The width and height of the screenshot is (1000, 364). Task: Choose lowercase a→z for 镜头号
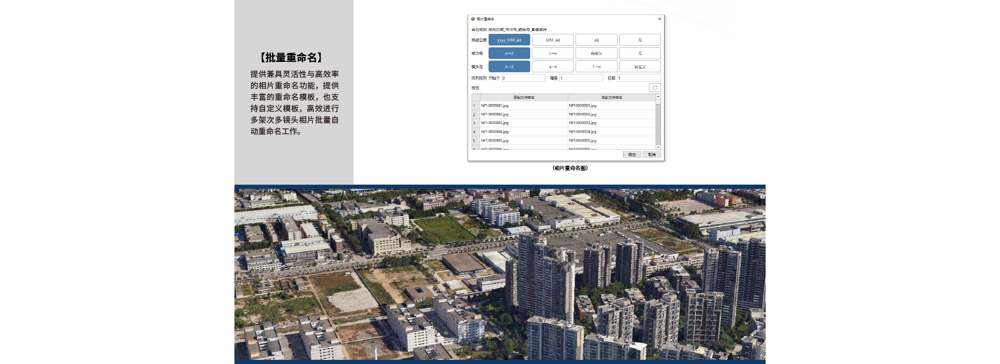point(553,67)
